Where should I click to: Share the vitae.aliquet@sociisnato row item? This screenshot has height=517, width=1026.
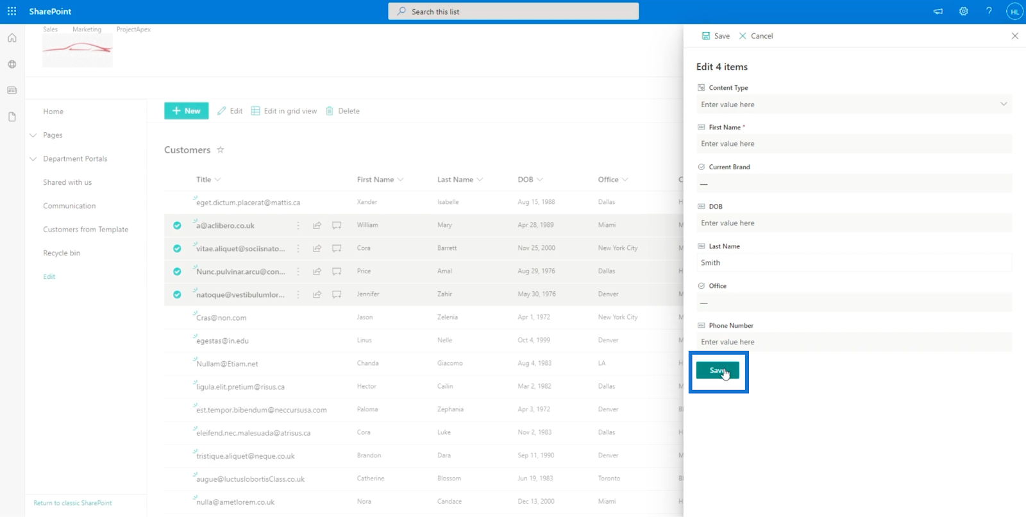click(317, 248)
